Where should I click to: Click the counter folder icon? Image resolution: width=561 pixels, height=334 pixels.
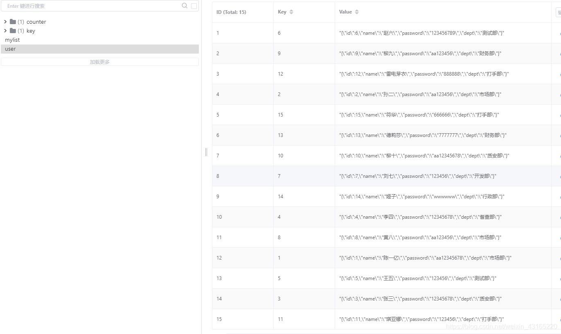click(13, 22)
